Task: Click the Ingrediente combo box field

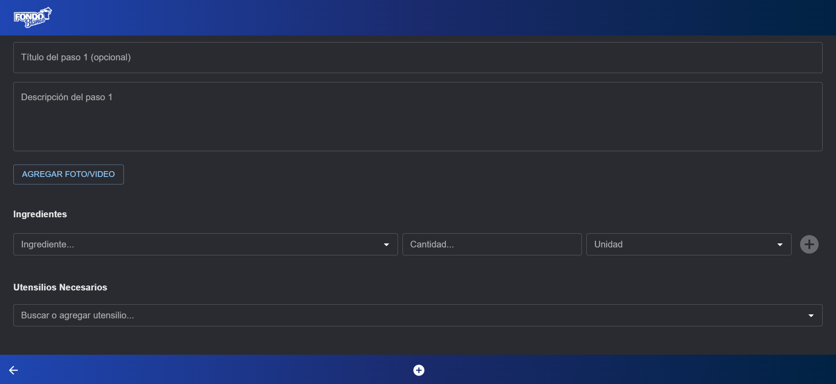Action: point(206,244)
